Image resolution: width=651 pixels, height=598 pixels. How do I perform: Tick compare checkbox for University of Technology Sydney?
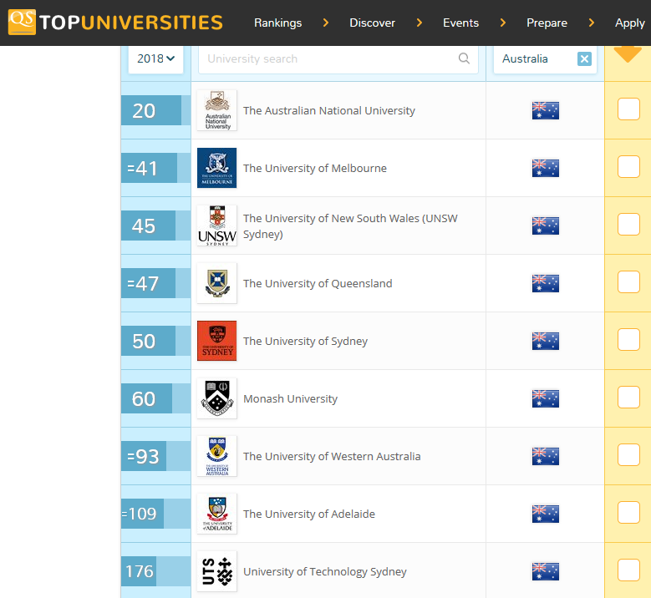click(628, 570)
